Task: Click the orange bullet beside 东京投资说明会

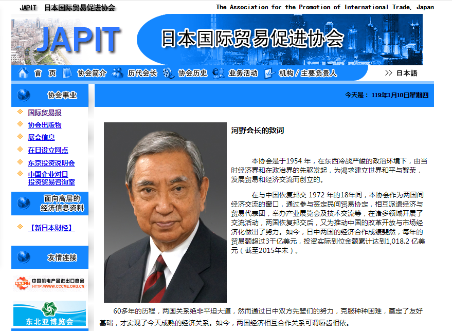Action: [x=20, y=162]
